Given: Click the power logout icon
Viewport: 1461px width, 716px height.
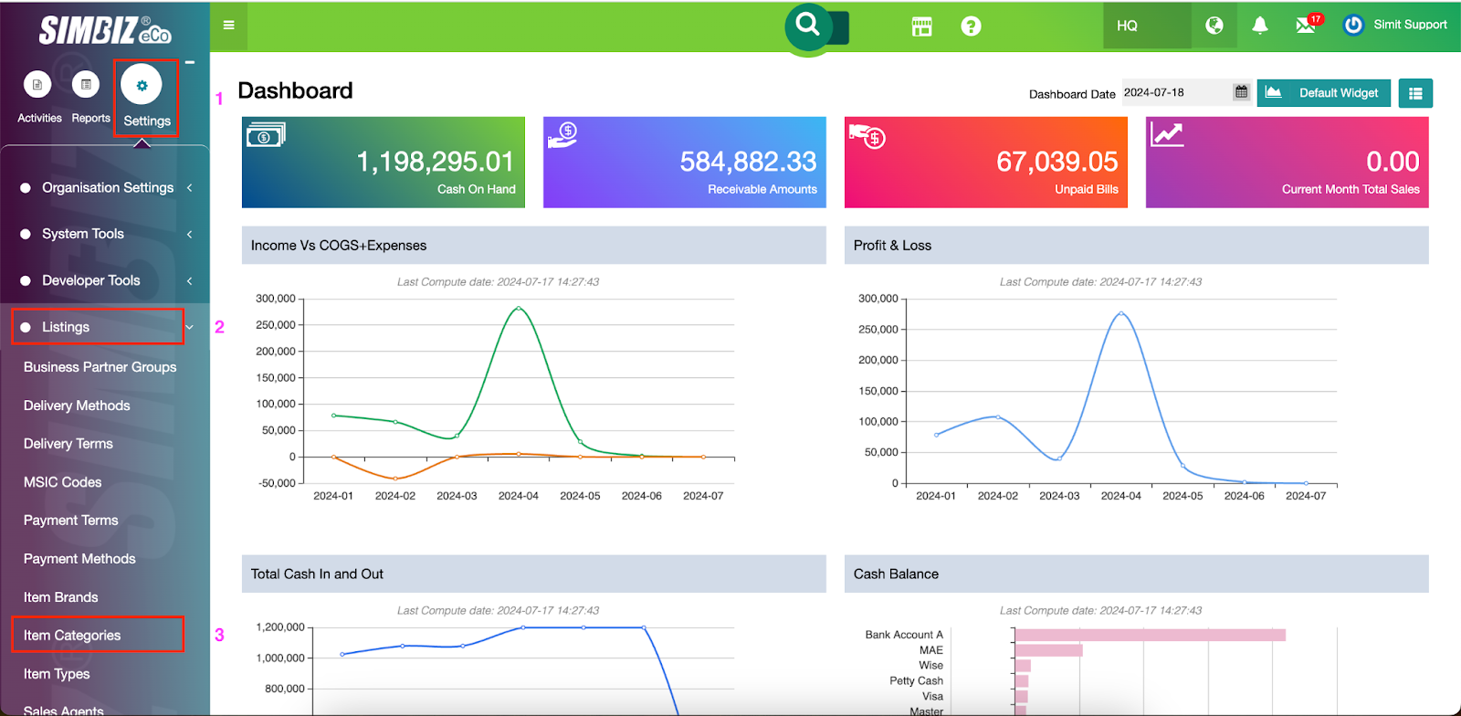Looking at the screenshot, I should [1353, 26].
